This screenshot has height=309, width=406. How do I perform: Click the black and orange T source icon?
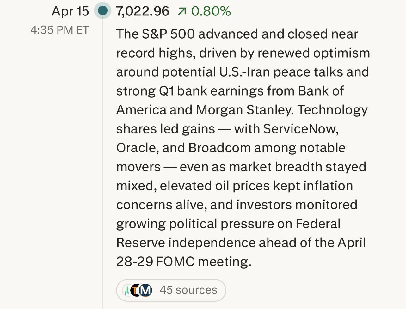pyautogui.click(x=136, y=290)
